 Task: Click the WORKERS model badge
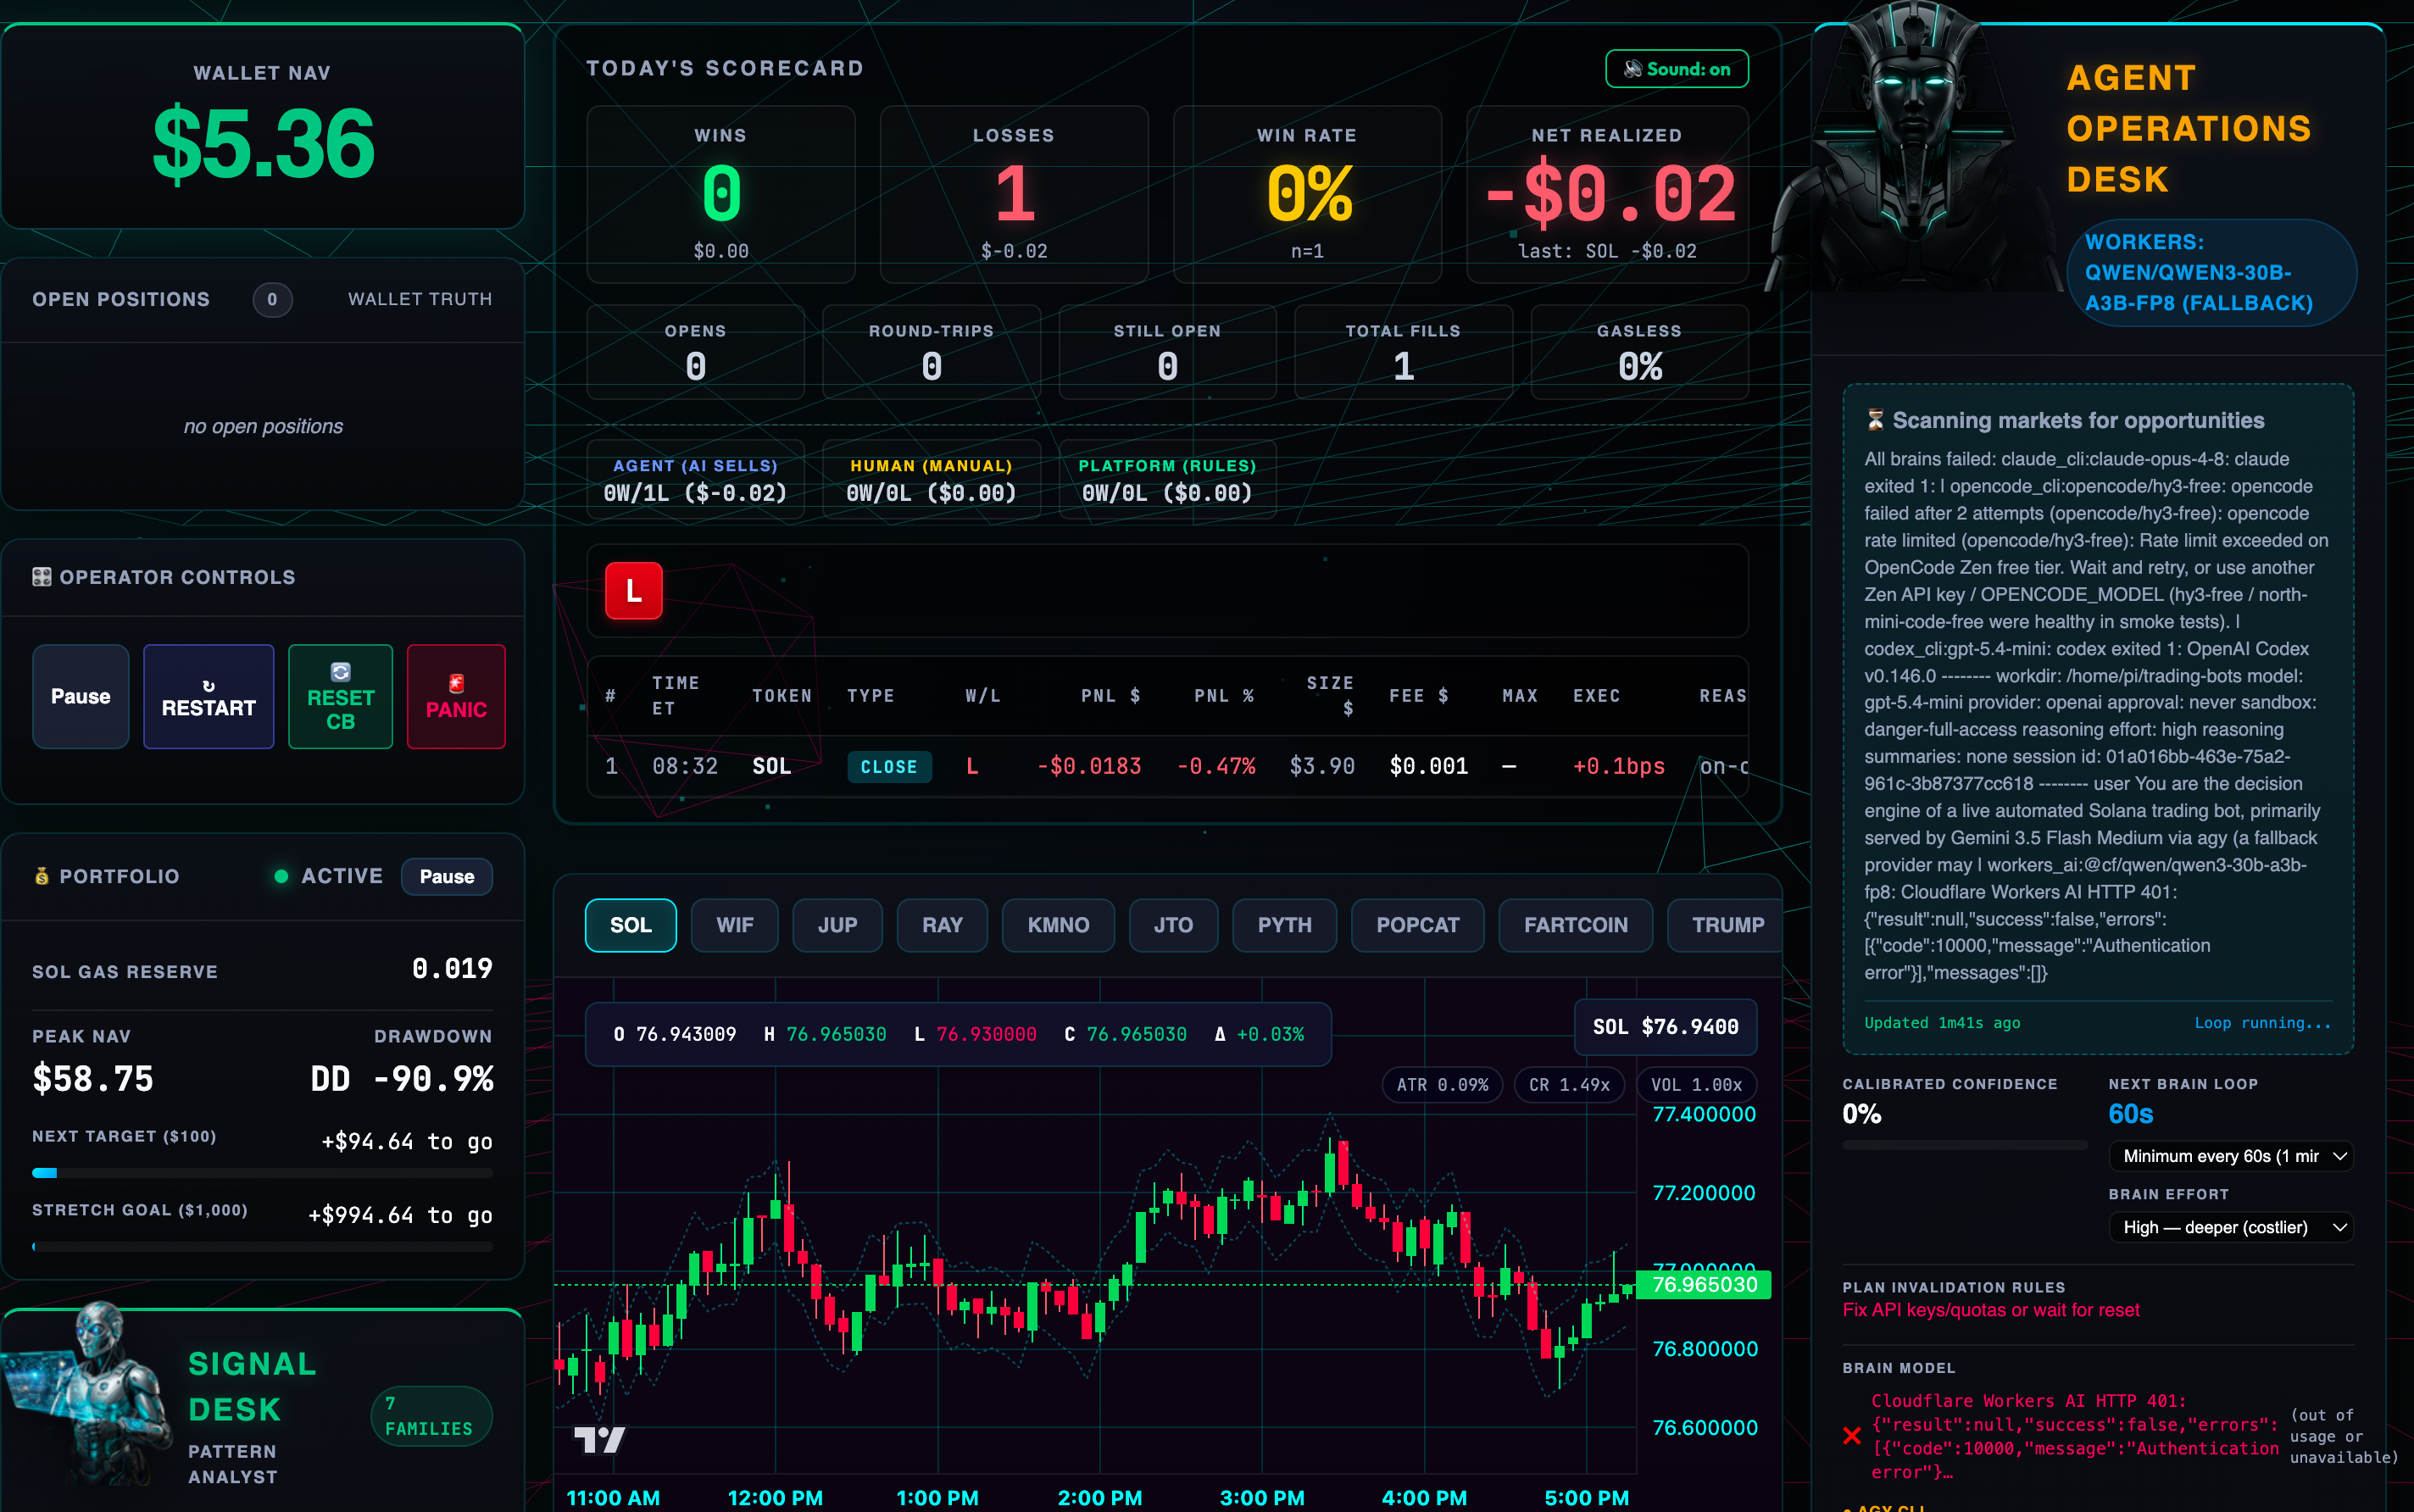(x=2212, y=272)
